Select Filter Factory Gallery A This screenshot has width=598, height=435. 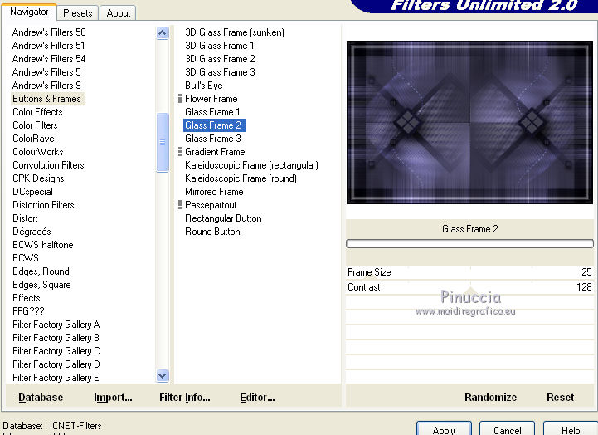56,325
